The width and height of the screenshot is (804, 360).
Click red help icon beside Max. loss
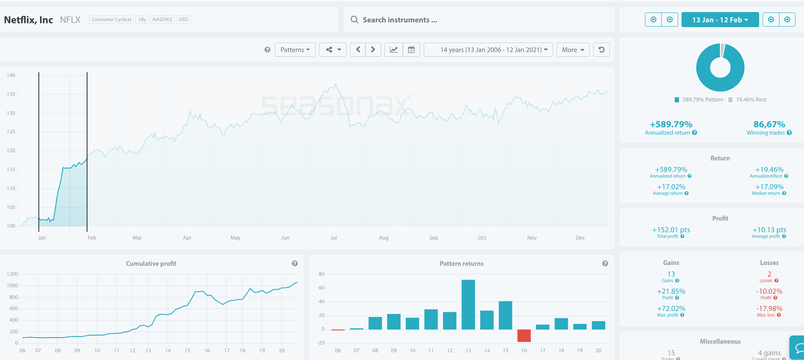(x=779, y=315)
